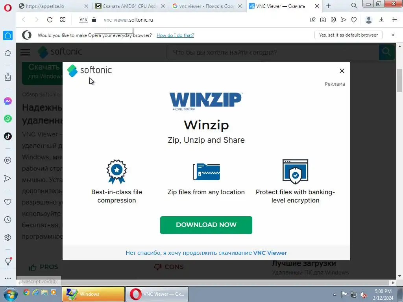Open the Windows taskbar window button
The width and height of the screenshot is (403, 302).
pos(93,294)
